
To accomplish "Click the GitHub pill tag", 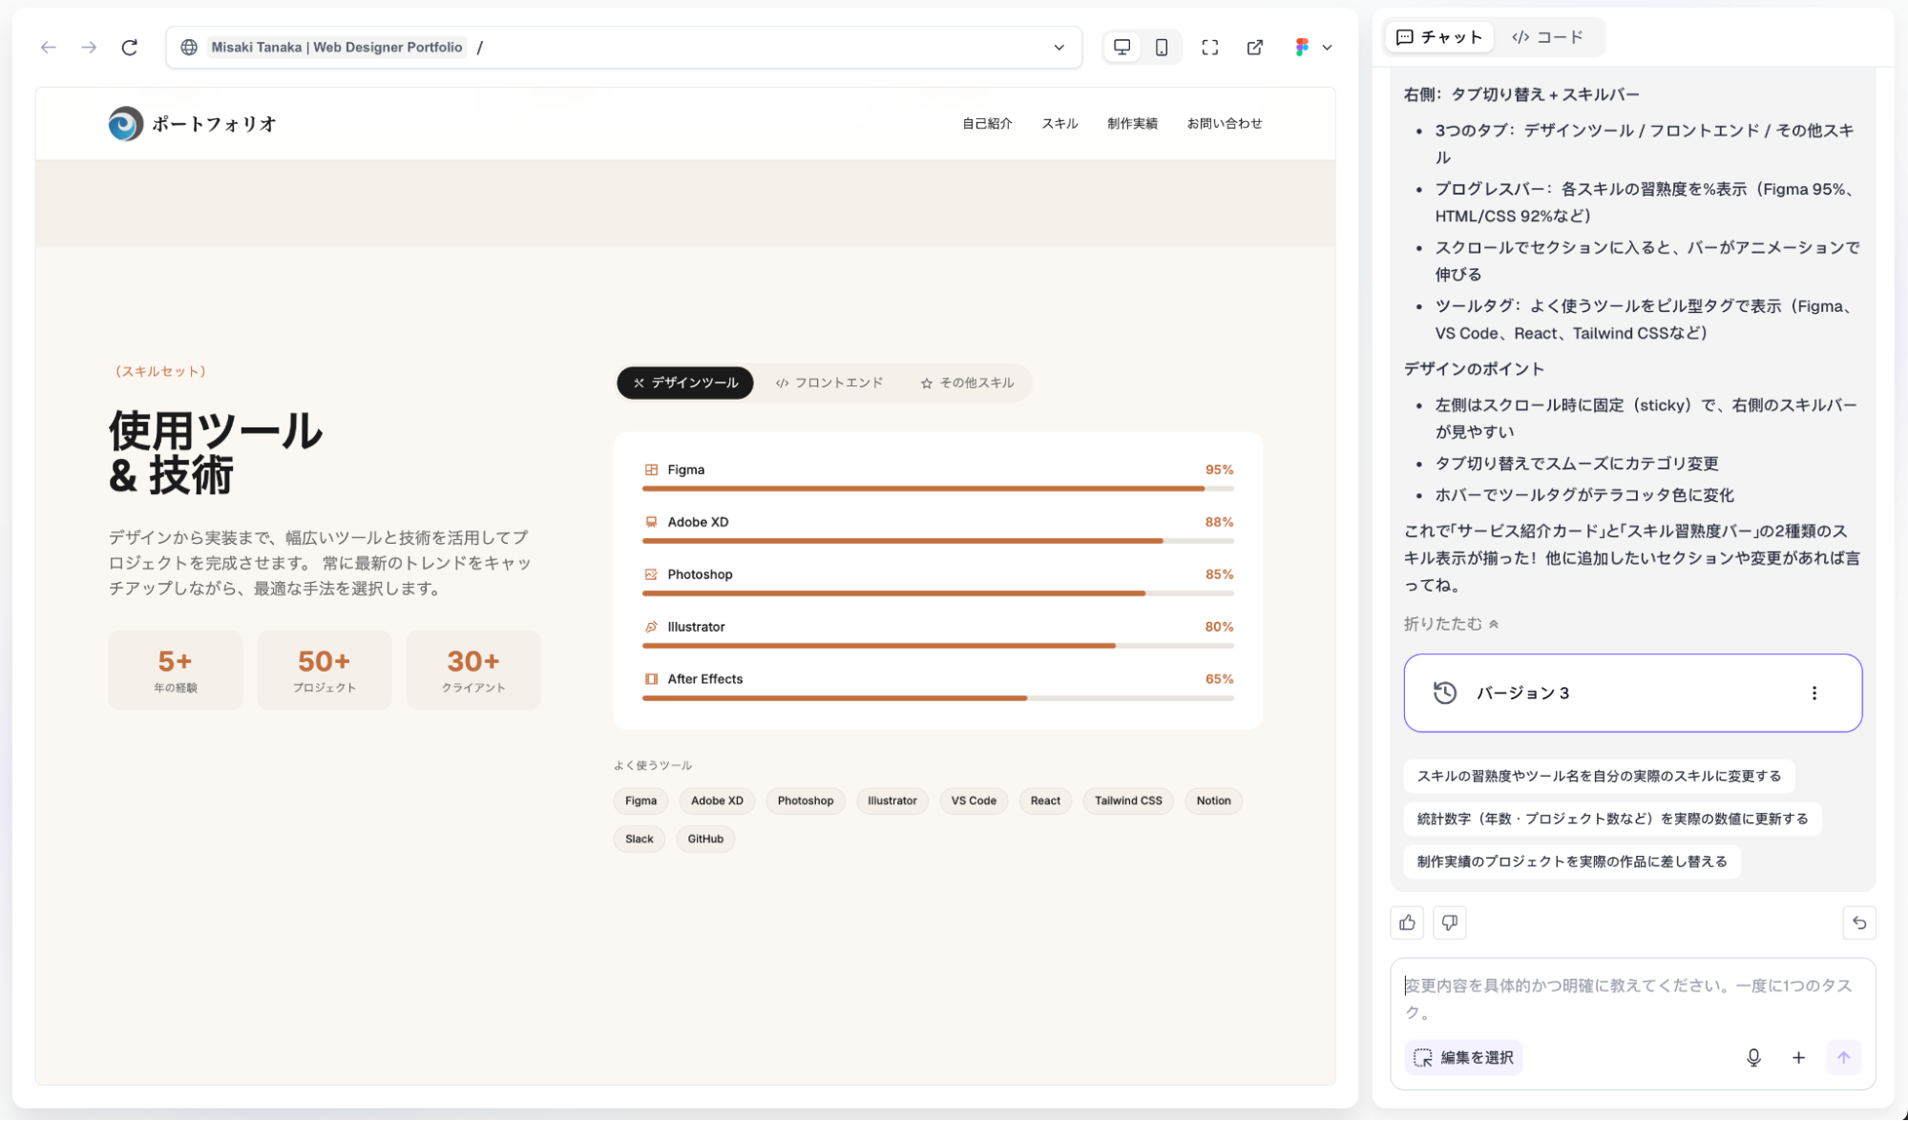I will tap(705, 839).
